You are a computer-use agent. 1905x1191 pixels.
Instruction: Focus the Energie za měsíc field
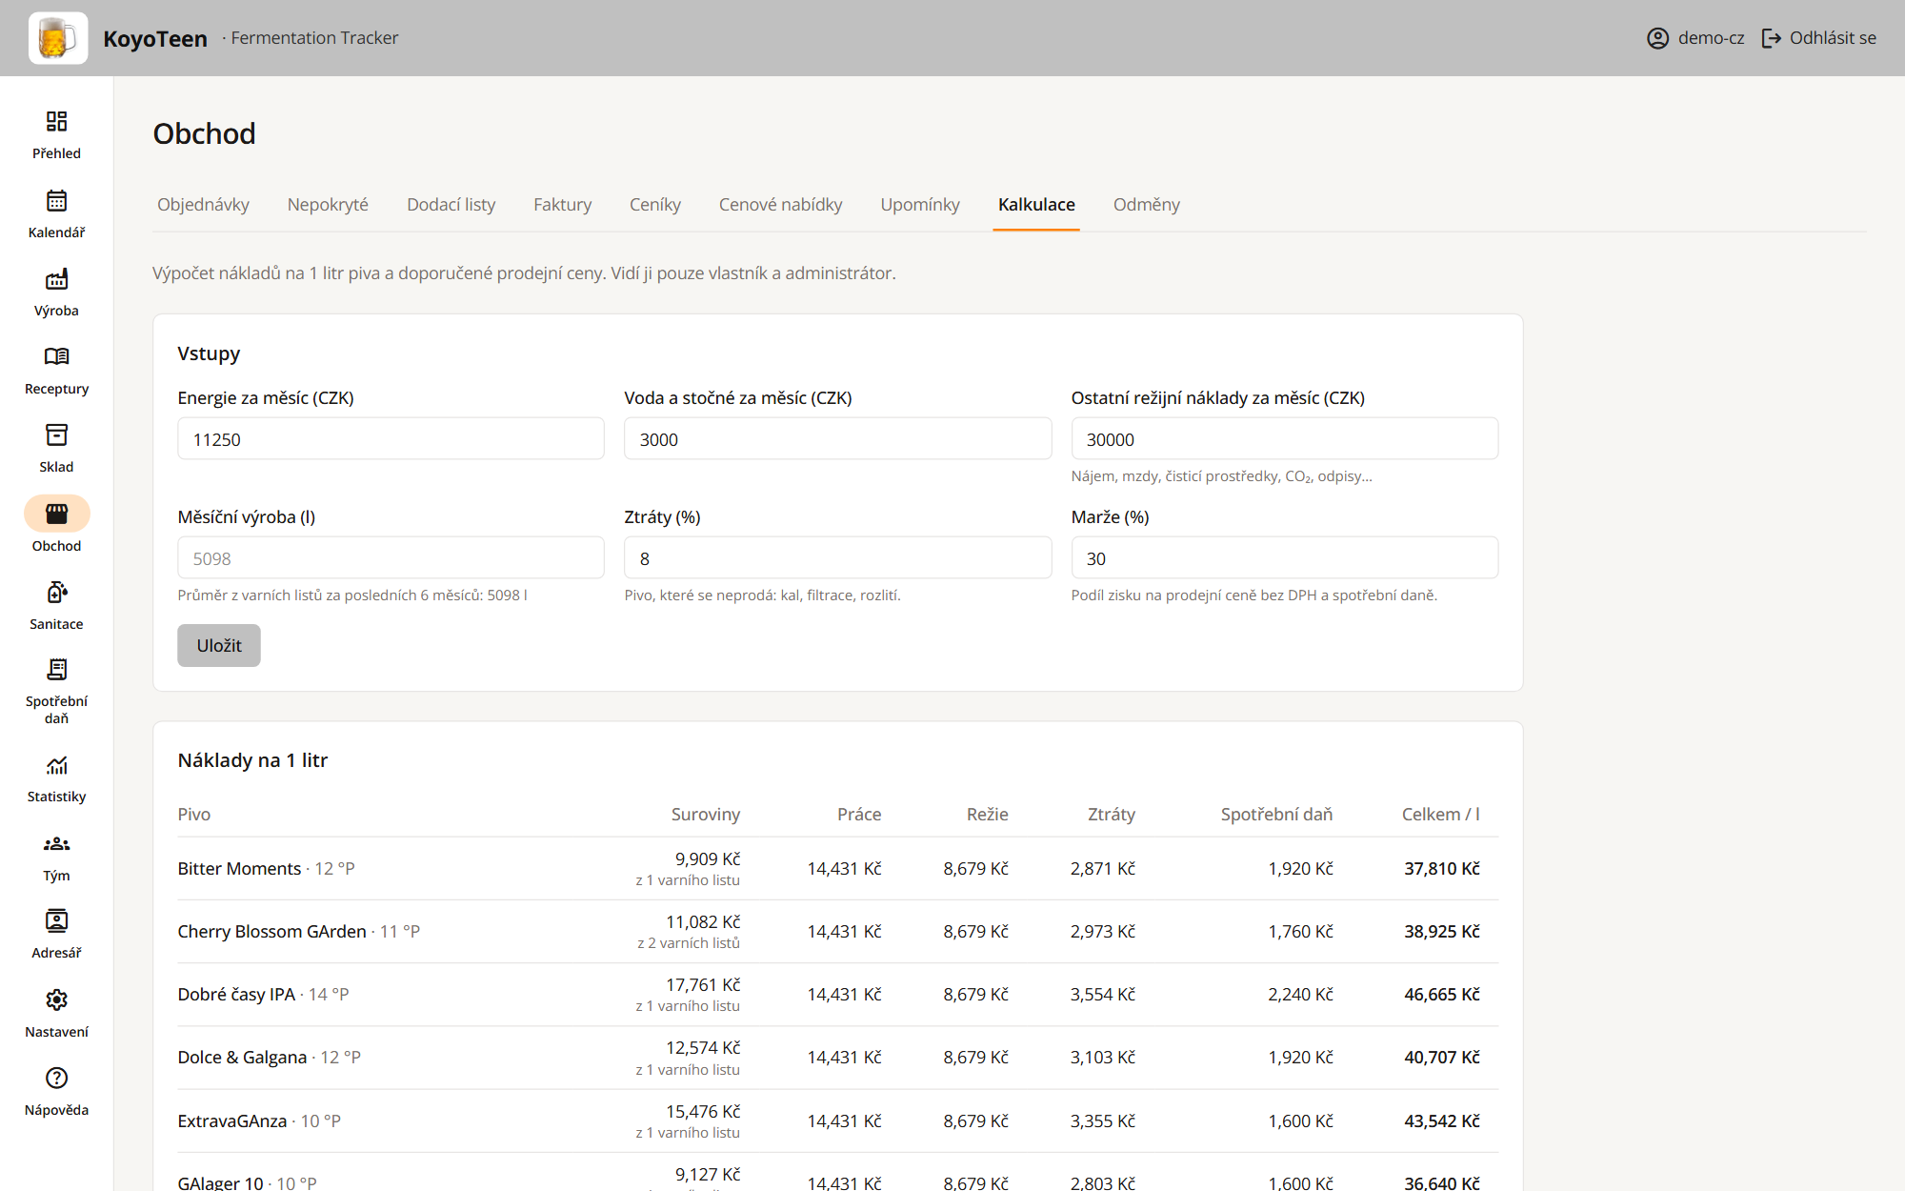pos(391,439)
